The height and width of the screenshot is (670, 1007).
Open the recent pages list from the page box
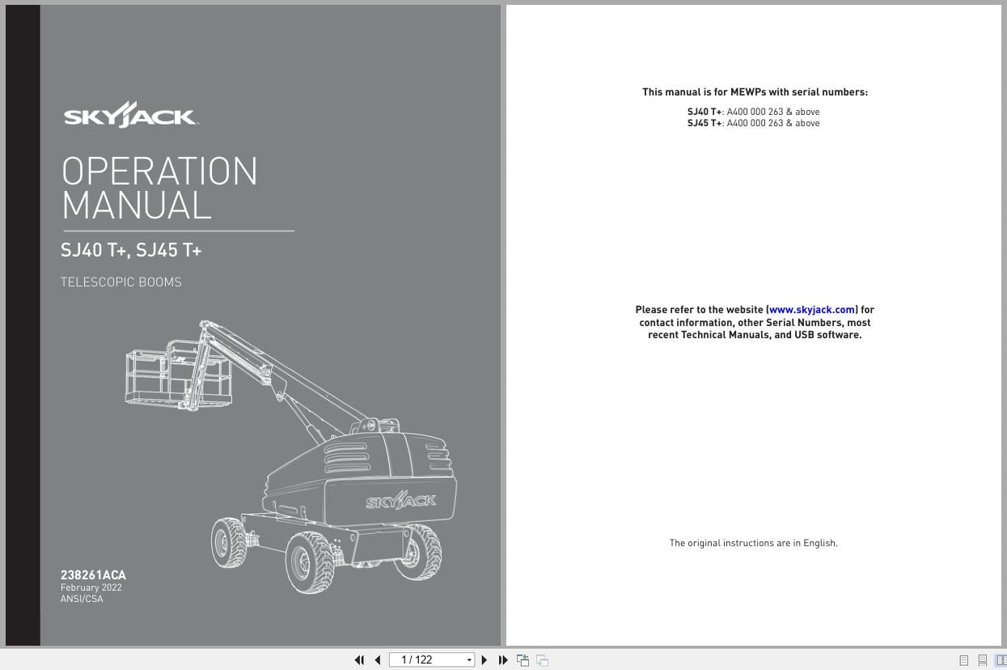[x=469, y=659]
